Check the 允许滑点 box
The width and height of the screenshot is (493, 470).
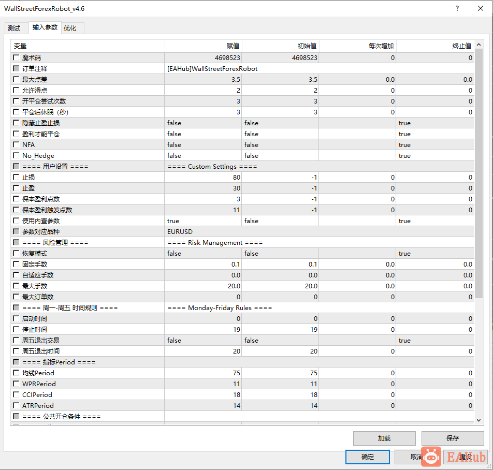click(16, 90)
